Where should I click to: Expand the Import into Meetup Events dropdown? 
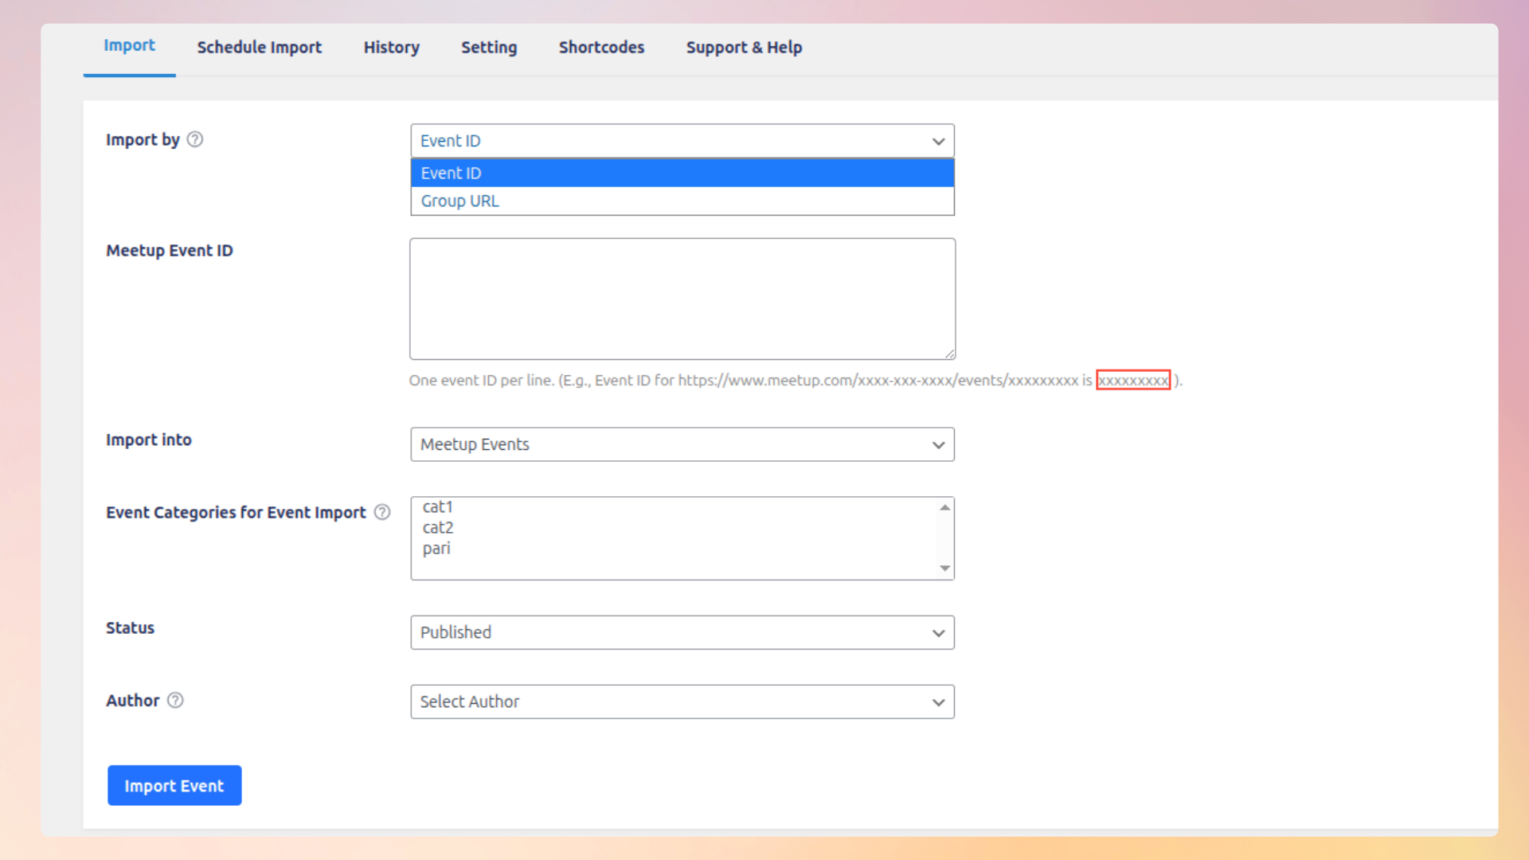(682, 444)
